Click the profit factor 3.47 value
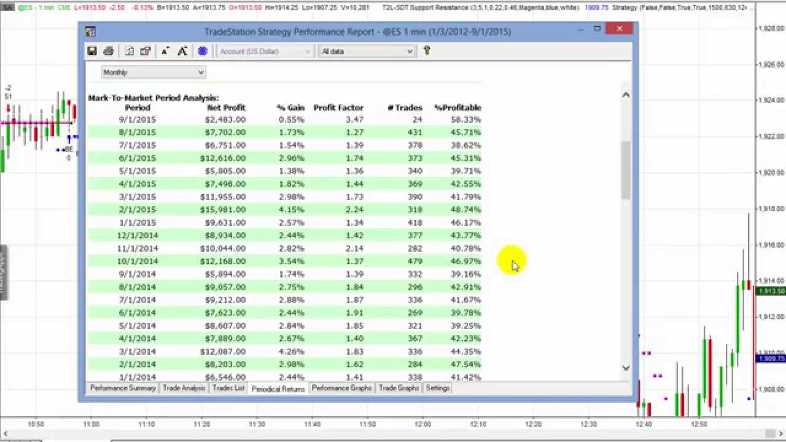This screenshot has width=786, height=442. (x=354, y=120)
